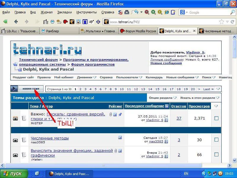Open the Численные методы thread link
Screen dimensions: 237x178
(50, 138)
